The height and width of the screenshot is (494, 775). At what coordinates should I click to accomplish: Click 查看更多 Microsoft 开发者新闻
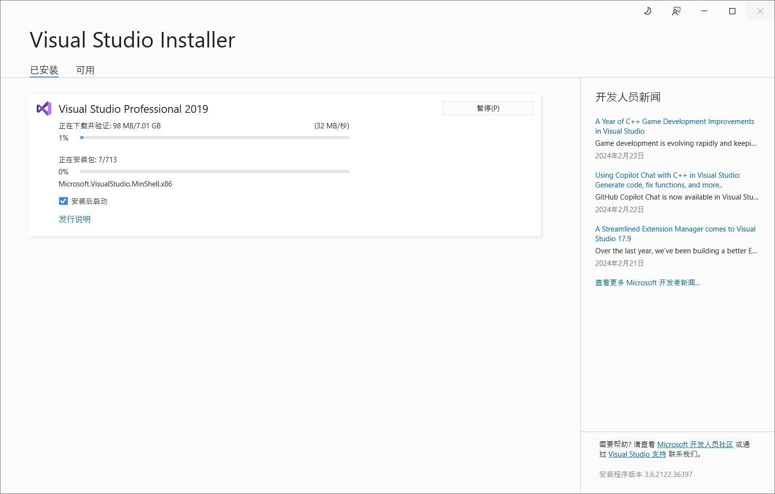(x=648, y=282)
